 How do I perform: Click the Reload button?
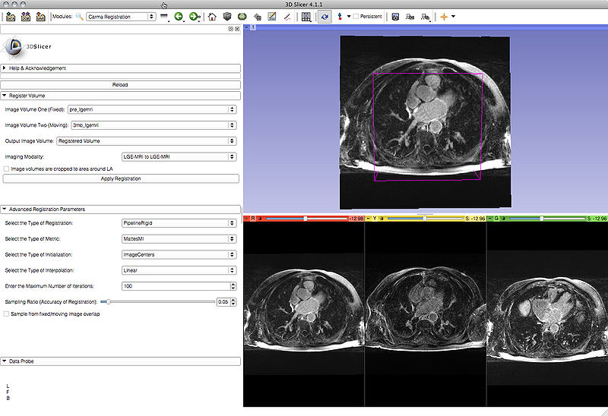[121, 84]
